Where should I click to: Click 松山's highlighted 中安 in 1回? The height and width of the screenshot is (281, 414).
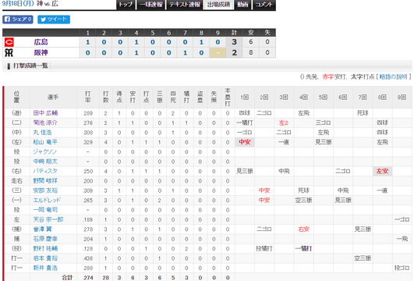coord(245,142)
